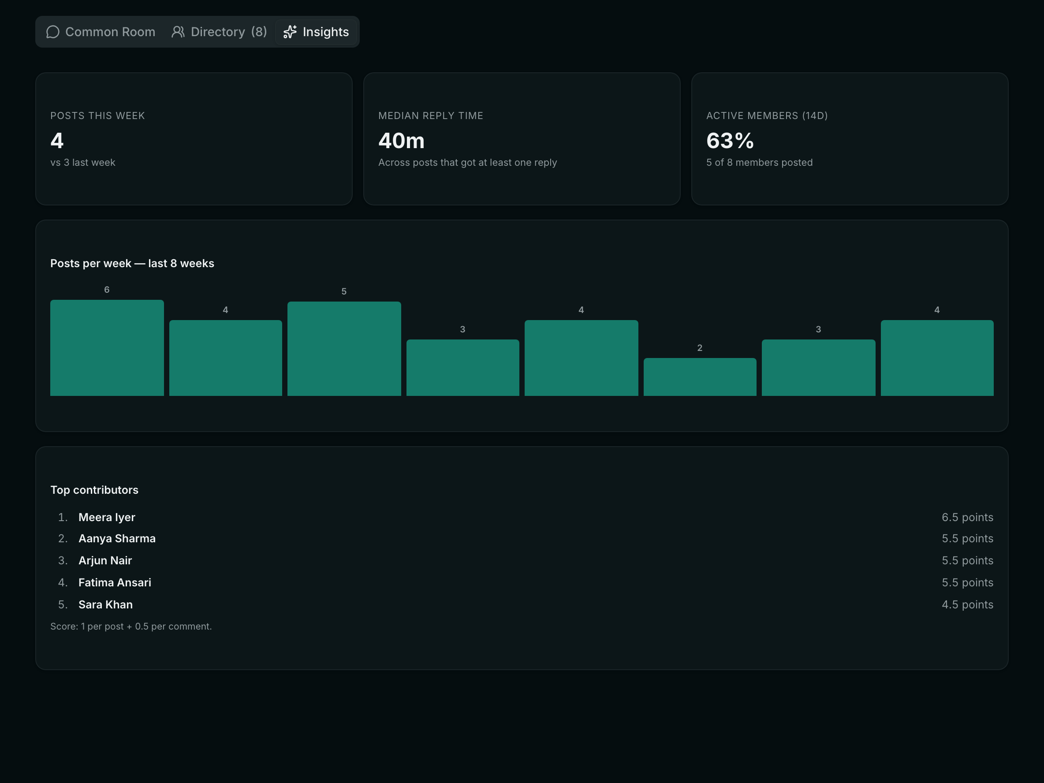Screen dimensions: 1044x783
Task: Switch to the Common Room tab
Action: 101,32
